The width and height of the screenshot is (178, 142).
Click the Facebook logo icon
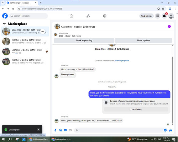pyautogui.click(x=5, y=16)
